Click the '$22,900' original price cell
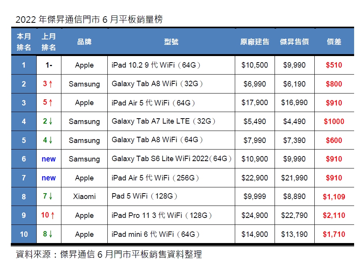The width and height of the screenshot is (363, 272). point(254,178)
